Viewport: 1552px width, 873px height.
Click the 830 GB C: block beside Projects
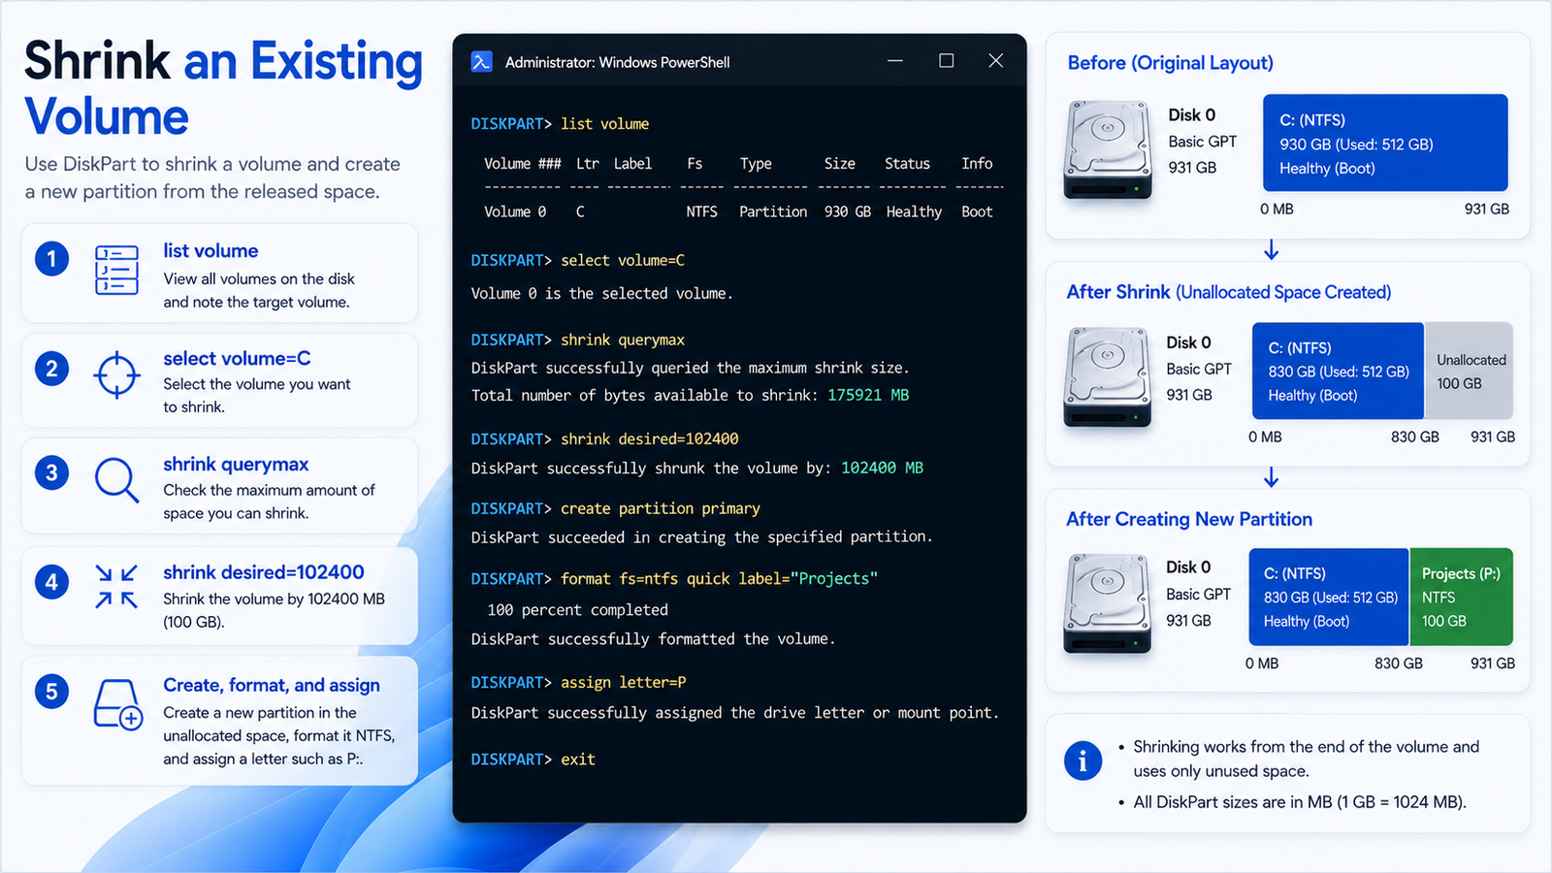(1329, 597)
